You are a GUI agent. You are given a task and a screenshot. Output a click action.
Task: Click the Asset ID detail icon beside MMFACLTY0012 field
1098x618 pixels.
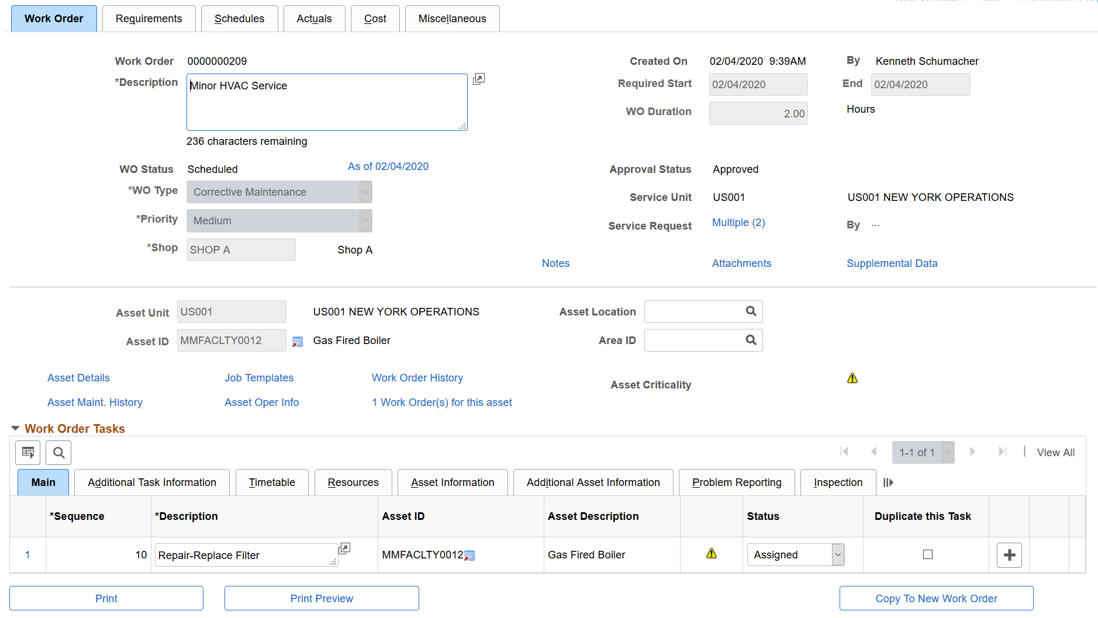click(298, 342)
